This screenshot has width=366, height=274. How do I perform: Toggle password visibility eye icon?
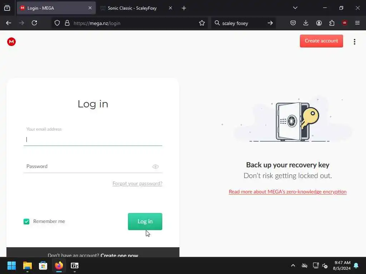[x=155, y=167]
